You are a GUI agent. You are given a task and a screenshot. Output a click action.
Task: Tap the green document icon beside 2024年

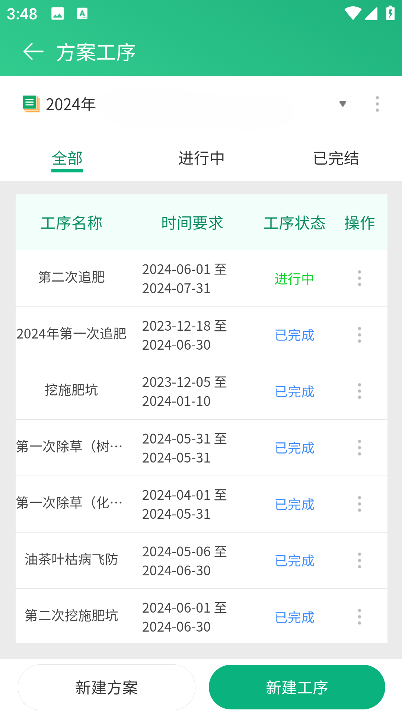click(x=31, y=104)
